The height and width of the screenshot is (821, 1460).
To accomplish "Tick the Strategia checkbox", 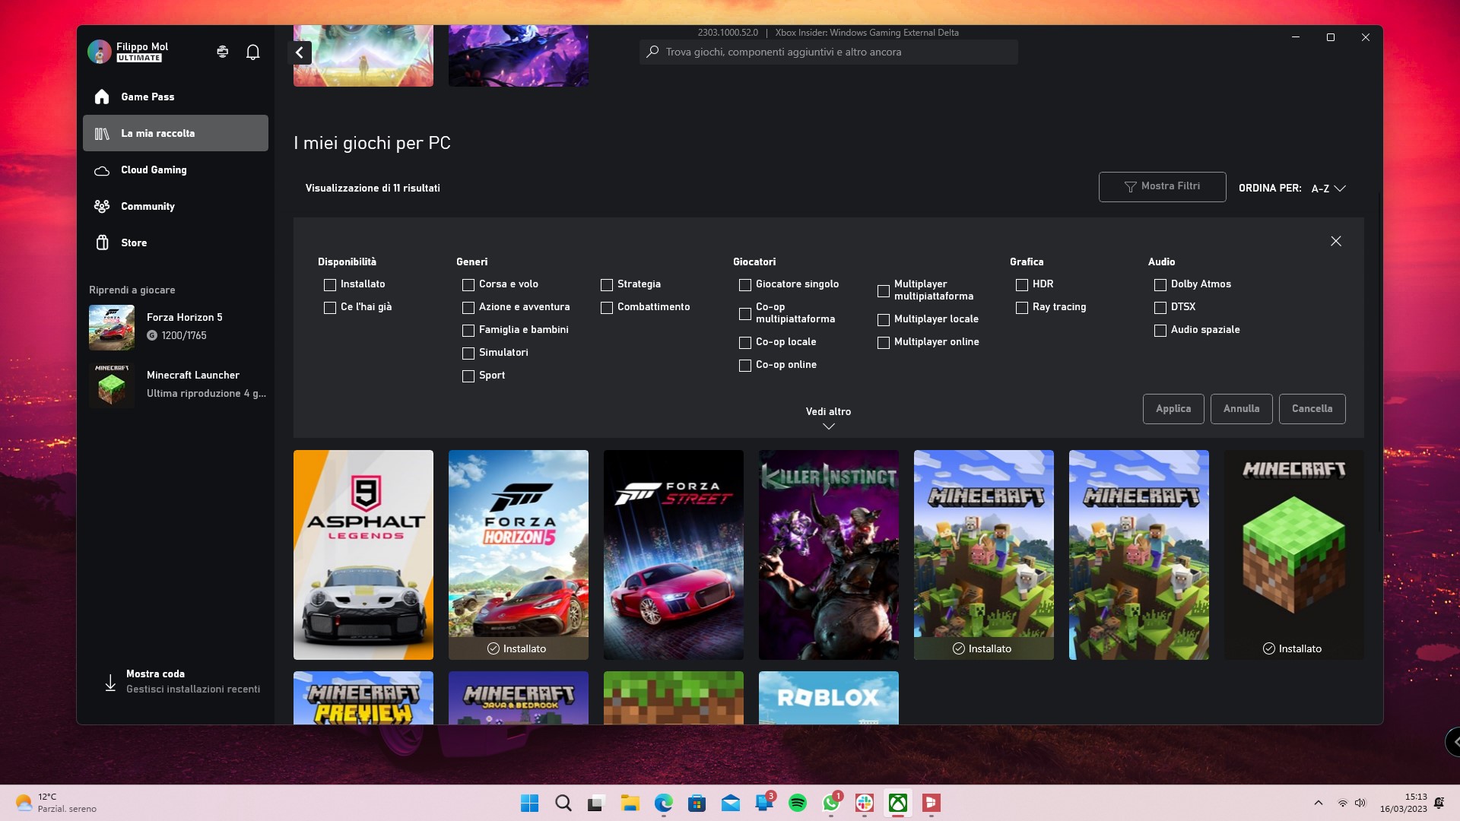I will [607, 284].
